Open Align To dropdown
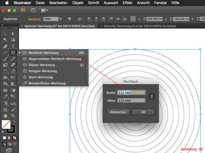 tap(80, 19)
